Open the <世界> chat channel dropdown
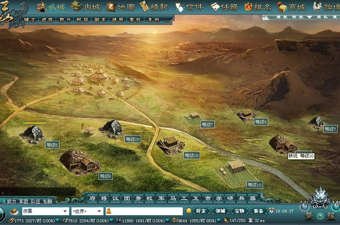 click(x=100, y=211)
